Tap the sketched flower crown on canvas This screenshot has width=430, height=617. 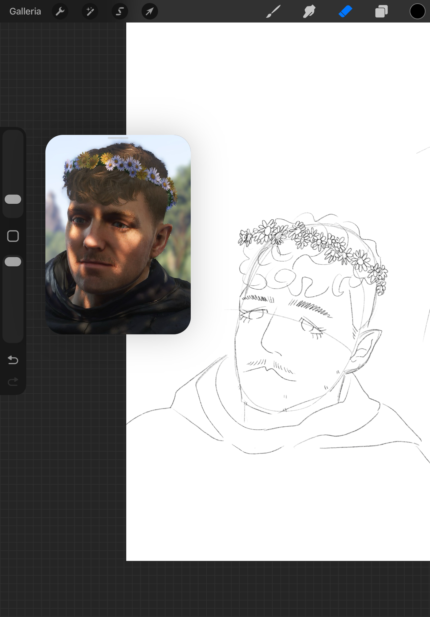pos(311,241)
